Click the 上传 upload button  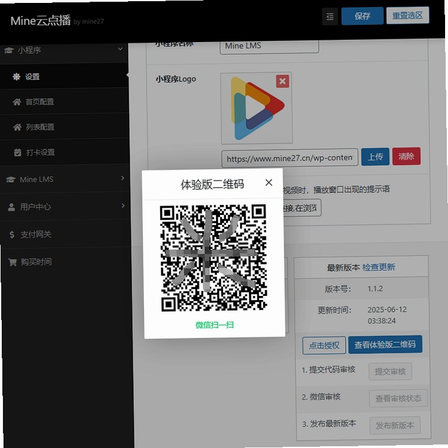(x=375, y=157)
